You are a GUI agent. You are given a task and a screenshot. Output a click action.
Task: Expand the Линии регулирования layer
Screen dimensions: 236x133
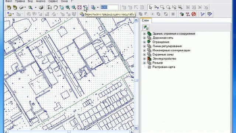tap(144, 46)
